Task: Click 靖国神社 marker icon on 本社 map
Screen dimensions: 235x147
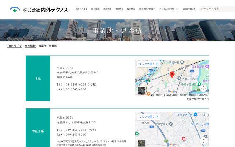Action: [x=182, y=62]
